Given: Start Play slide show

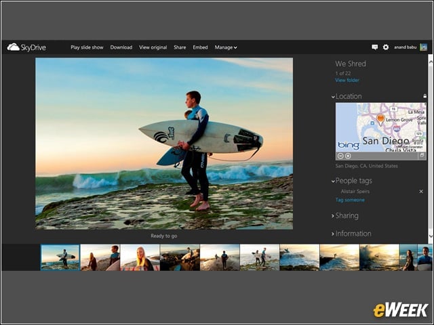Looking at the screenshot, I should 87,47.
